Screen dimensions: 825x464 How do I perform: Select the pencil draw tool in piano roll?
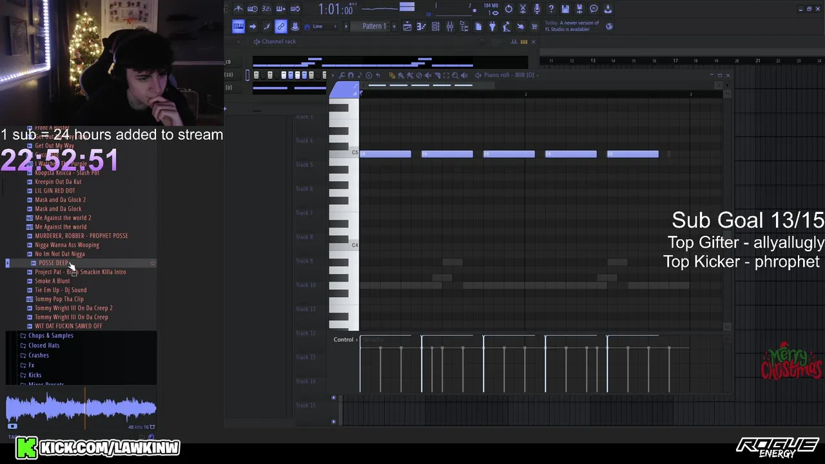391,75
